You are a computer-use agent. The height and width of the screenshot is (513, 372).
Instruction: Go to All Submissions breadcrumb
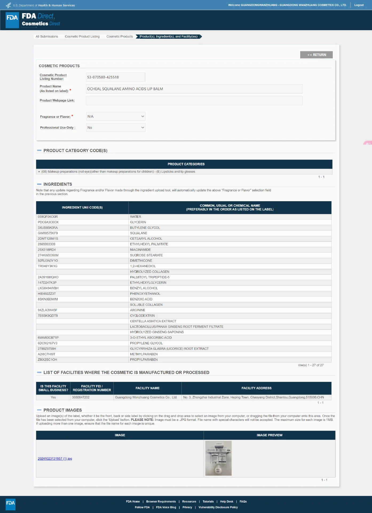(47, 37)
